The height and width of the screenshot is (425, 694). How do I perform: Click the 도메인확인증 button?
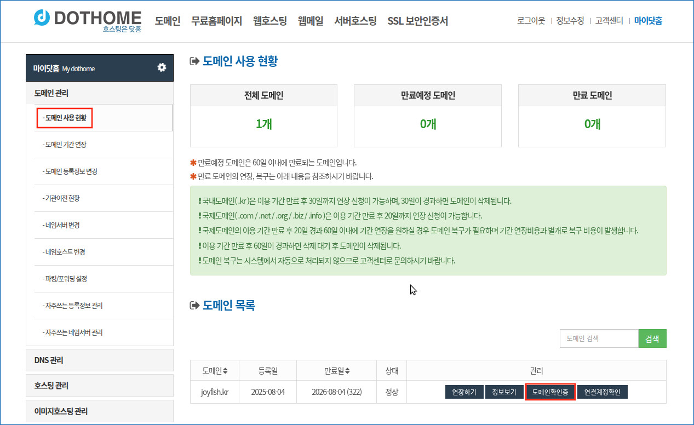550,392
